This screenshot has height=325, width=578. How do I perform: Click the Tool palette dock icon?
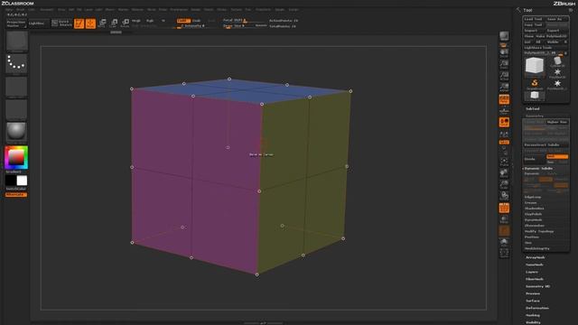(x=571, y=10)
